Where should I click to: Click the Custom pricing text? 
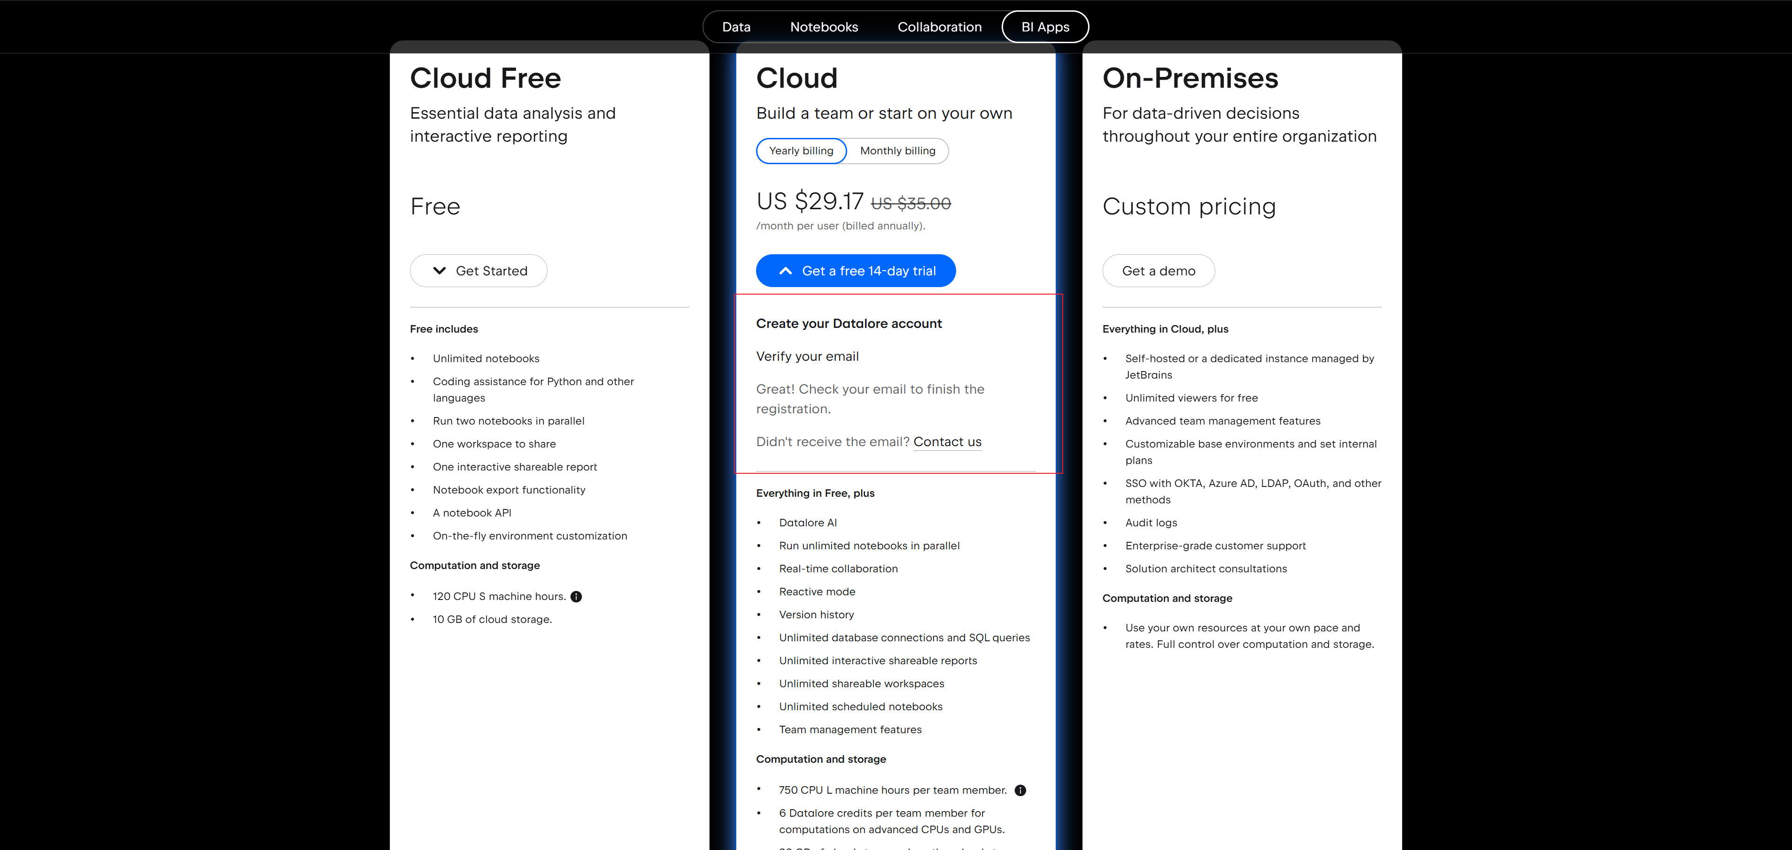tap(1190, 206)
